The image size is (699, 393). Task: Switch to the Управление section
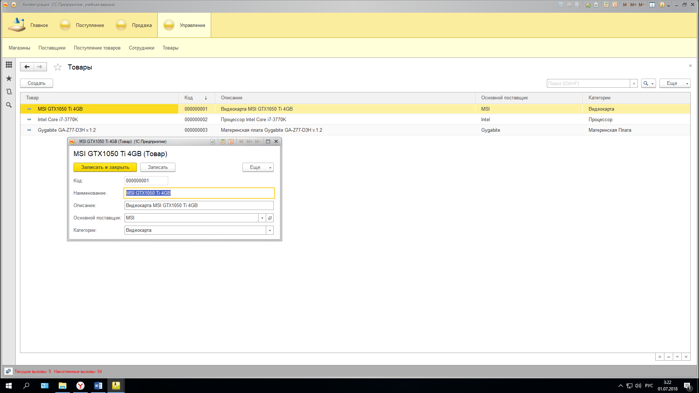click(x=184, y=25)
